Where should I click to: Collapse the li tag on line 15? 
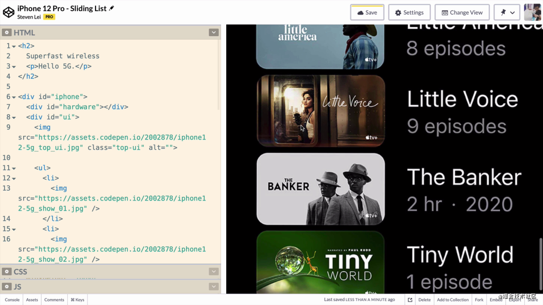tap(14, 229)
